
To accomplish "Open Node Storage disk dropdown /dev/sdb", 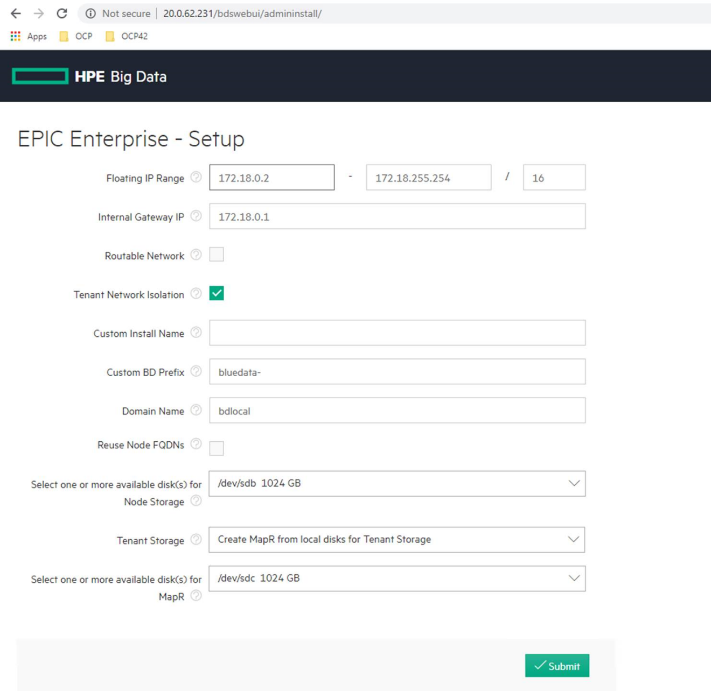I will click(397, 483).
